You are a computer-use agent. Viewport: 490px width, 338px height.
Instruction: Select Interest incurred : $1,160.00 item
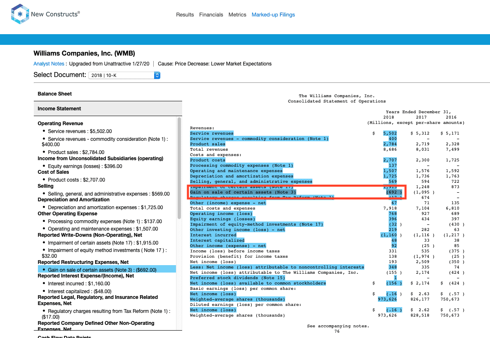click(x=79, y=284)
